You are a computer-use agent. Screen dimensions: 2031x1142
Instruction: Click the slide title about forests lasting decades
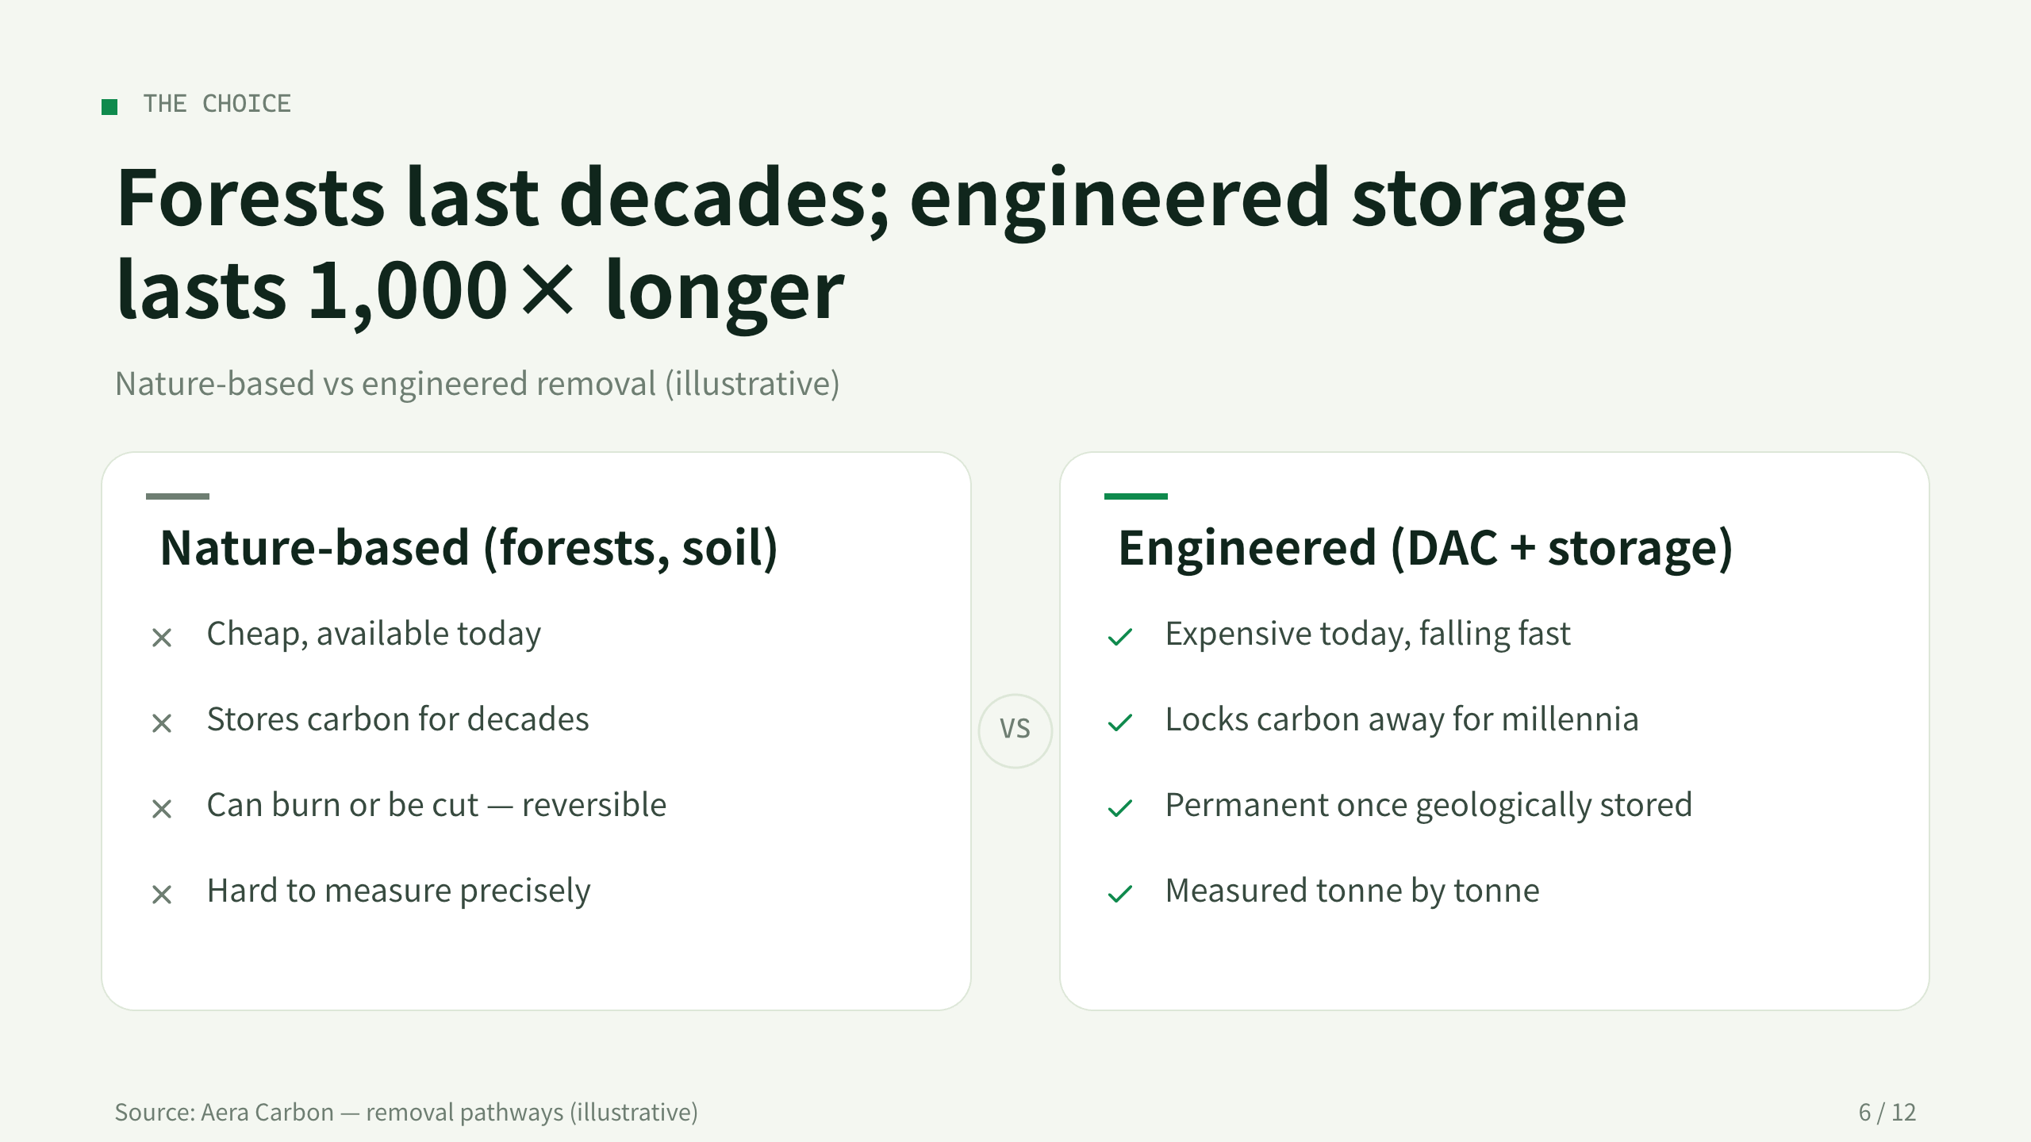(x=871, y=243)
